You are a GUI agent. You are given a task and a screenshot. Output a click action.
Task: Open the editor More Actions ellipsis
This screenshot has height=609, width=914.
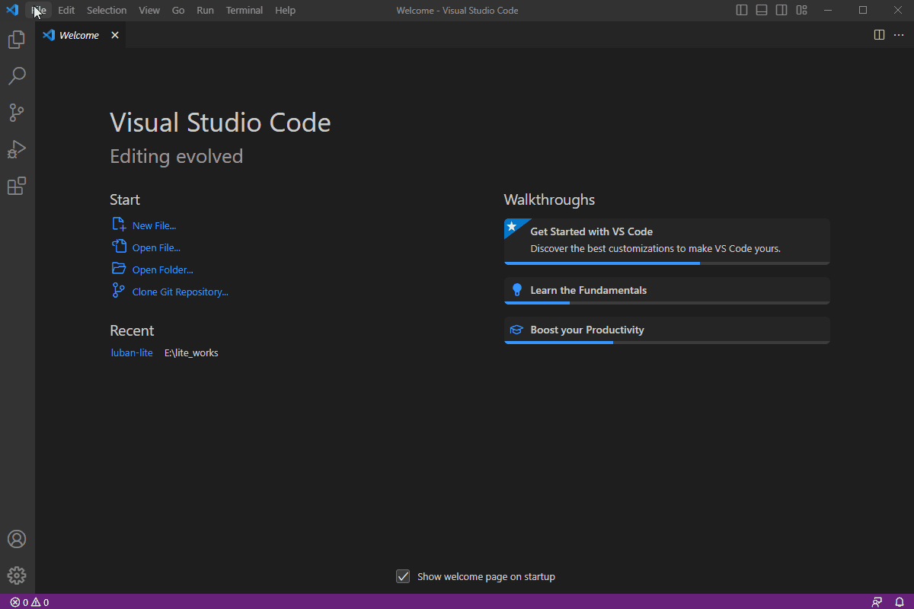coord(899,35)
